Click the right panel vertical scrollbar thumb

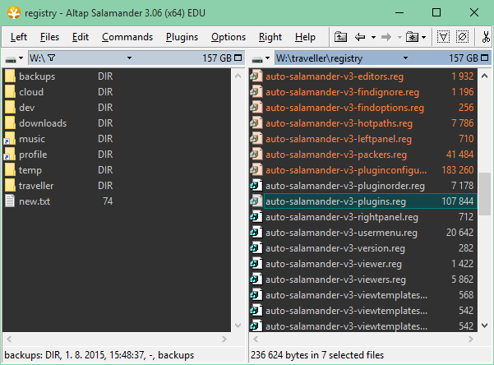pos(486,192)
